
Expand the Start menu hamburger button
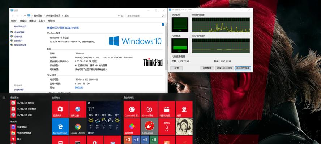4,98
